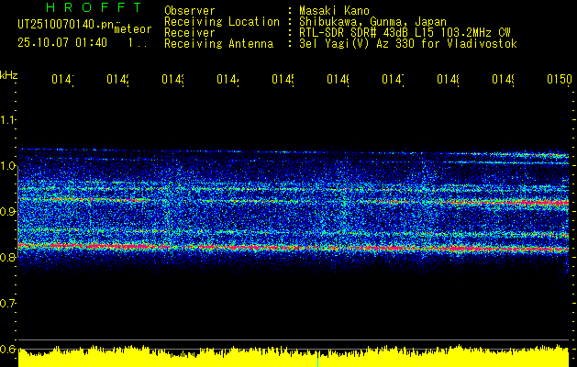Click the 0147 time marker
Image resolution: width=577 pixels, height=367 pixels.
(394, 81)
